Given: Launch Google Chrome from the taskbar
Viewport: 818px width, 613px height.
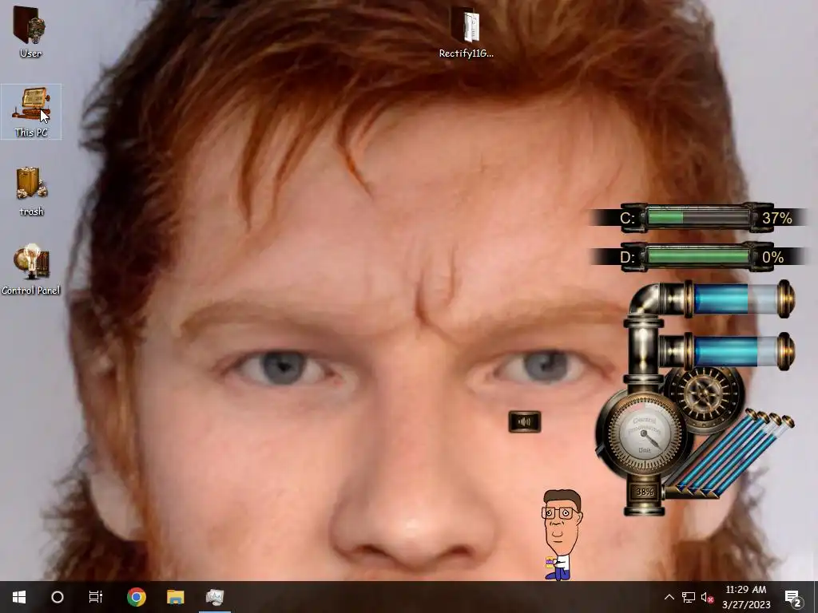Looking at the screenshot, I should 136,597.
